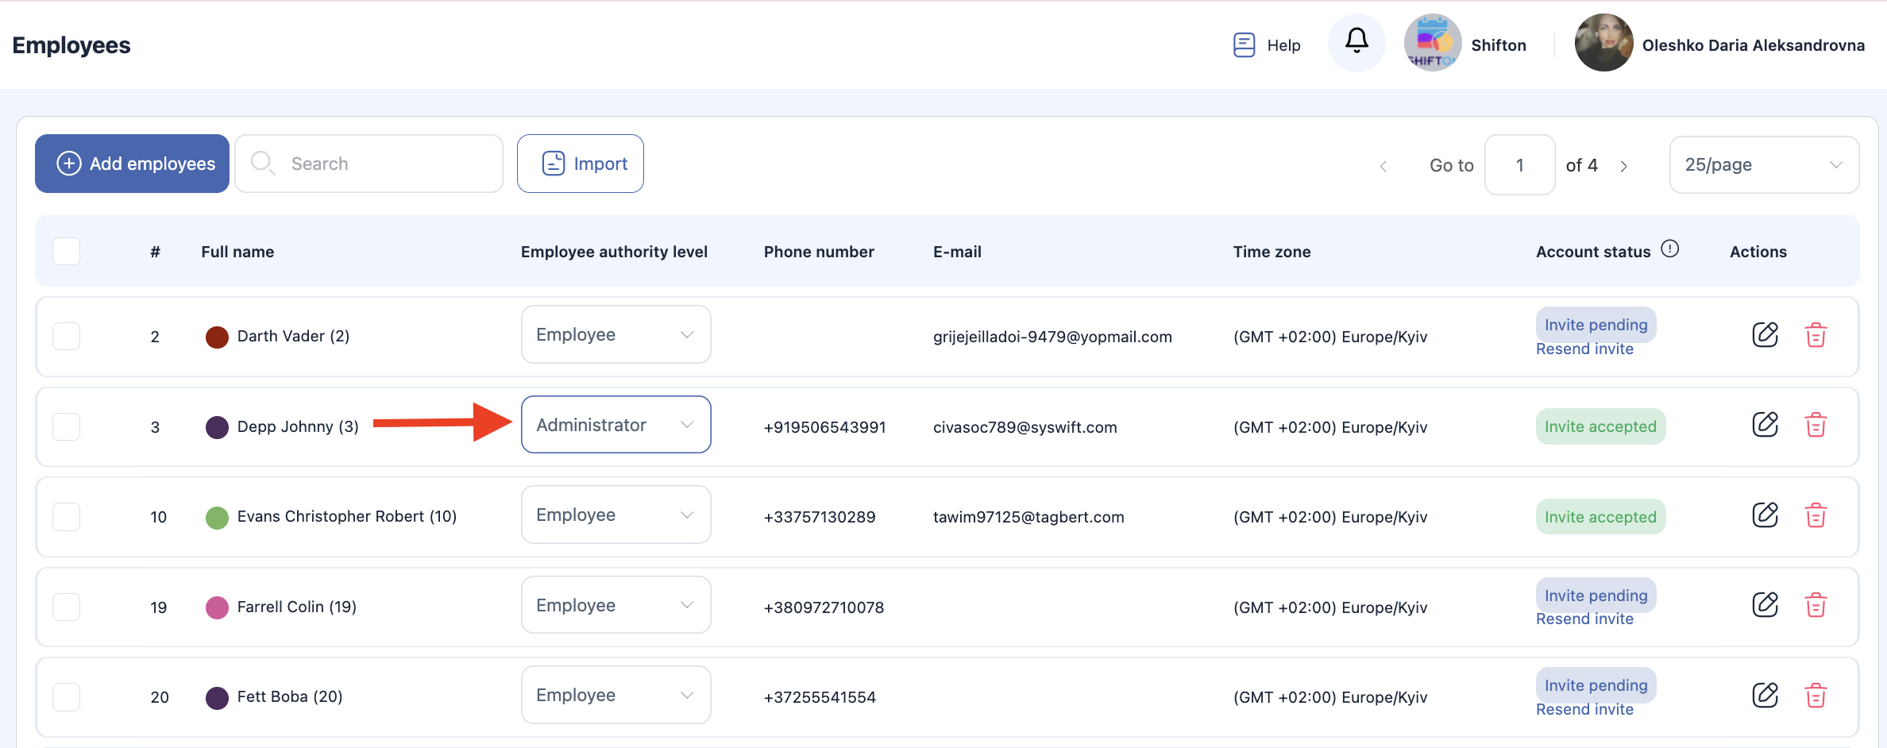Open Oleshko Daria Aleksandrovna profile menu

point(1719,45)
